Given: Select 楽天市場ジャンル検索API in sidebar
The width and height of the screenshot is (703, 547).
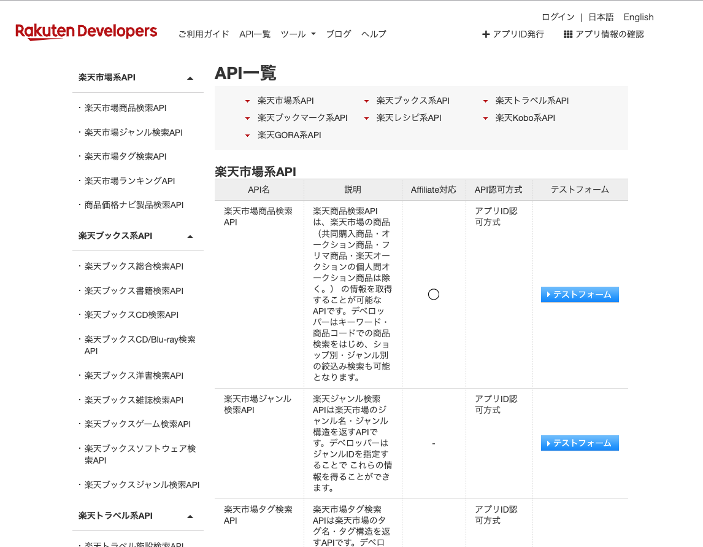Looking at the screenshot, I should point(134,133).
